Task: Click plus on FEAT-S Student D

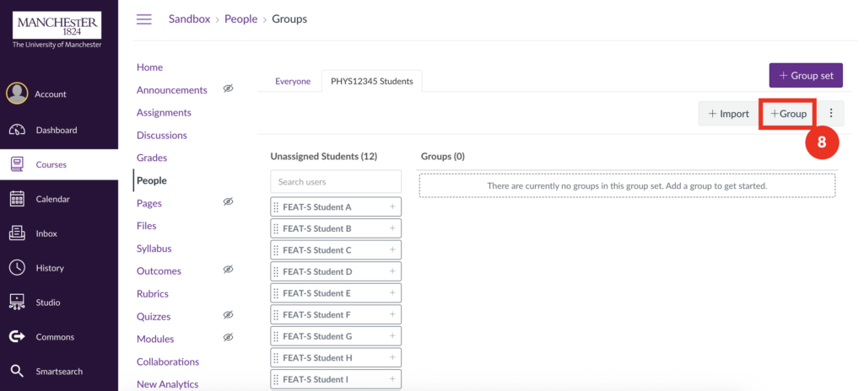Action: tap(392, 271)
